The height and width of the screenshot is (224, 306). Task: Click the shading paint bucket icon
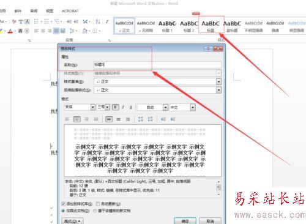point(84,31)
